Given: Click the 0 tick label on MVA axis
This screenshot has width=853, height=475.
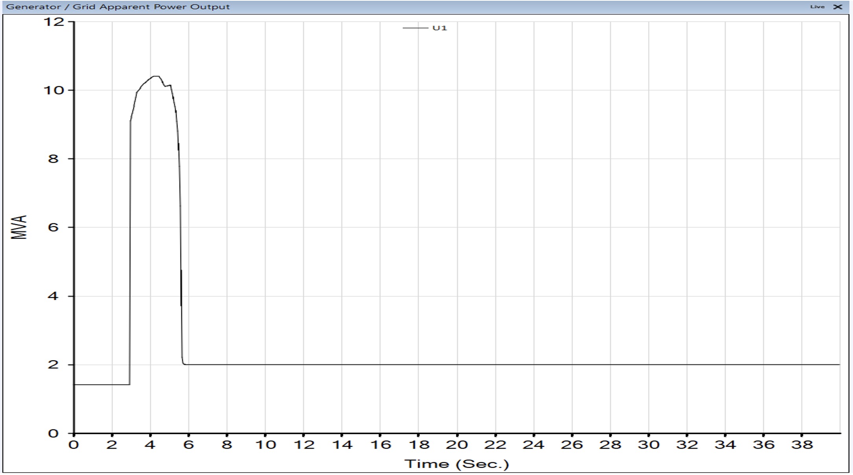Looking at the screenshot, I should tap(53, 433).
